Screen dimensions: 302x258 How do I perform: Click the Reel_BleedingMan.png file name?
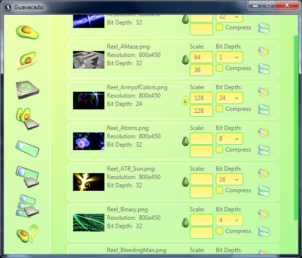click(x=136, y=250)
